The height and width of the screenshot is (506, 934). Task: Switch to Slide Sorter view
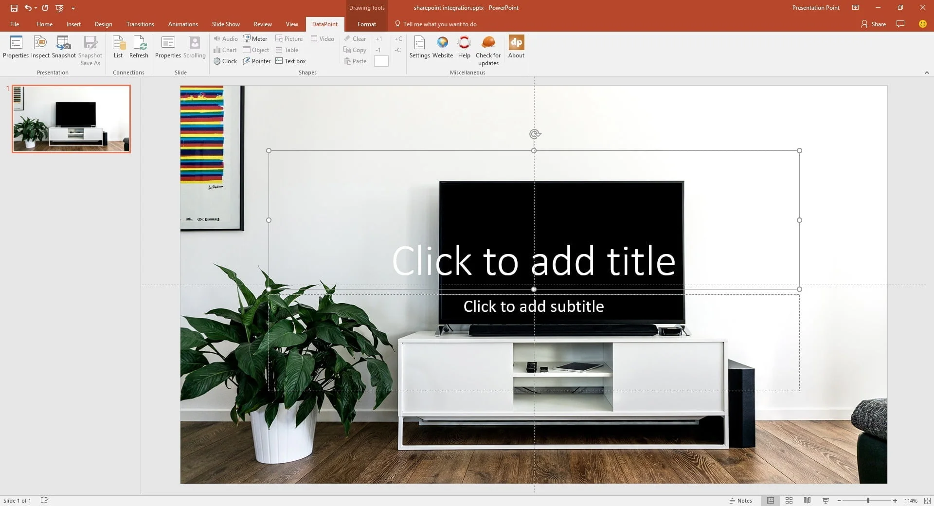(x=789, y=500)
